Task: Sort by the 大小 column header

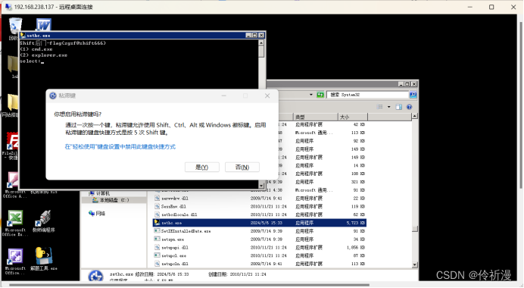Action: (x=353, y=117)
